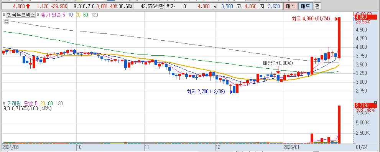Select the 10-day price MA legend
Image resolution: width=380 pixels, height=152 pixels.
coord(71,15)
